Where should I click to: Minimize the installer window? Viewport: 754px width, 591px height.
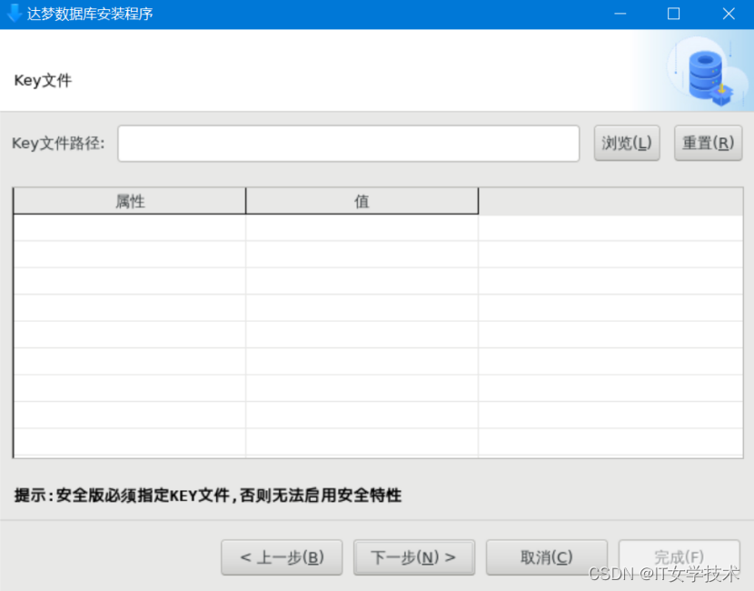[x=621, y=14]
